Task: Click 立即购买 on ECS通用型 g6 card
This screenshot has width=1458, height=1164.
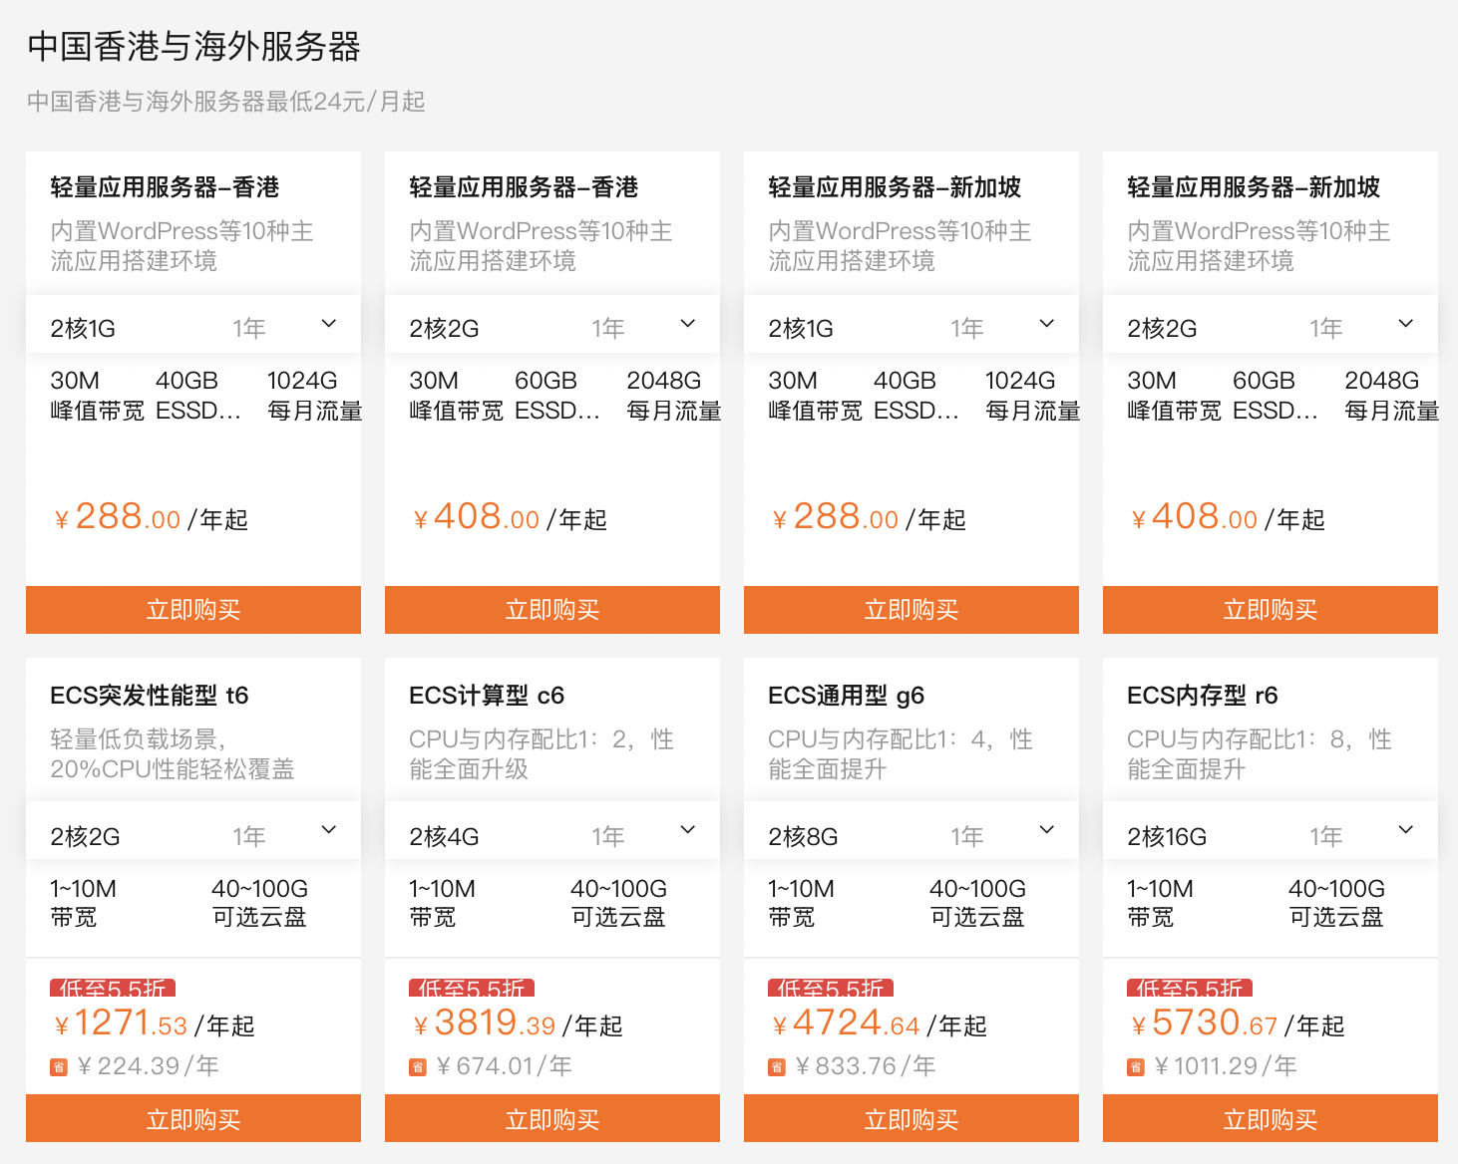Action: point(911,1118)
